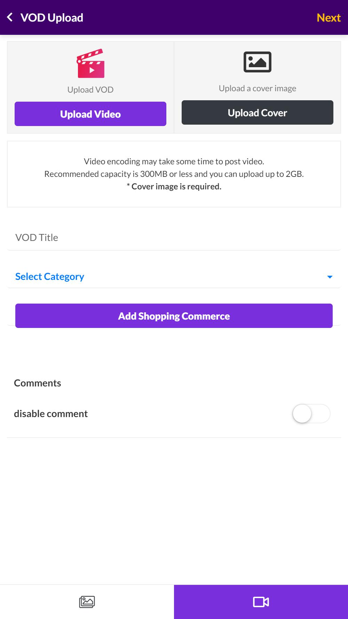Click the Upload Cover button
This screenshot has height=619, width=348.
tap(258, 112)
